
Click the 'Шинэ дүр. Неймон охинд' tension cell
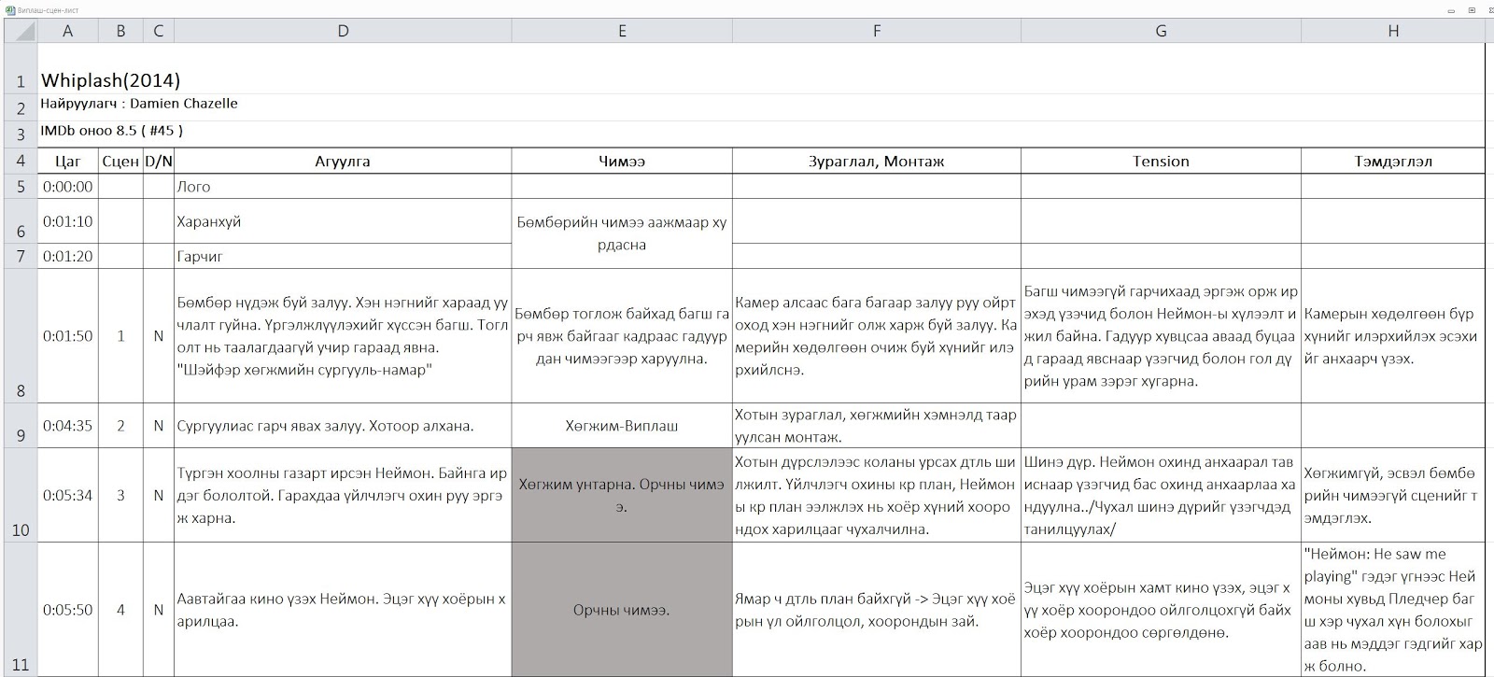point(1161,495)
